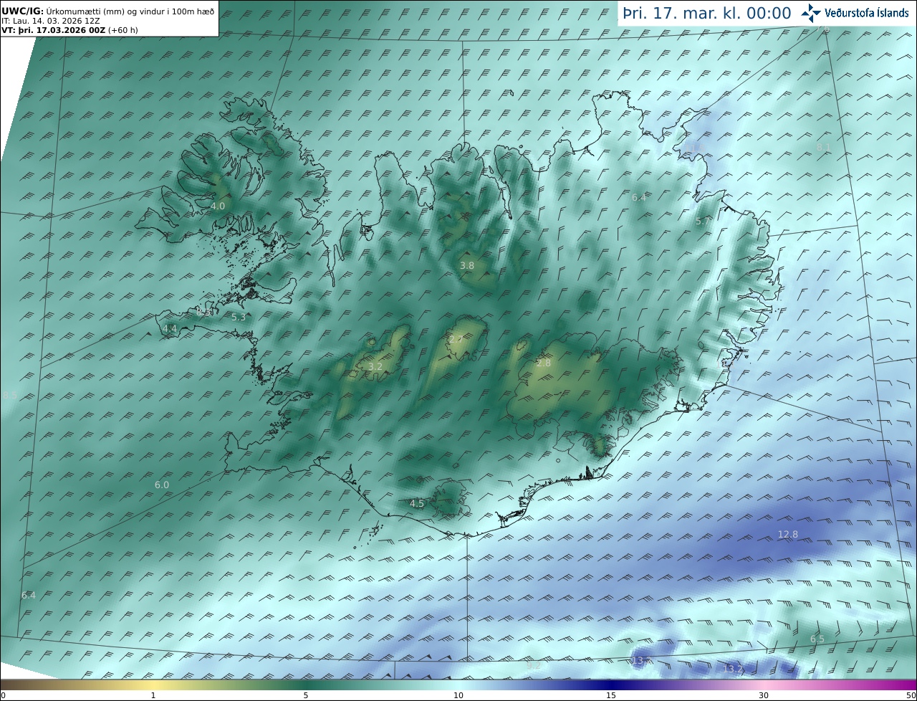Viewport: 917px width, 701px height.
Task: Click the 2.7 precipitation value
Action: coord(456,339)
